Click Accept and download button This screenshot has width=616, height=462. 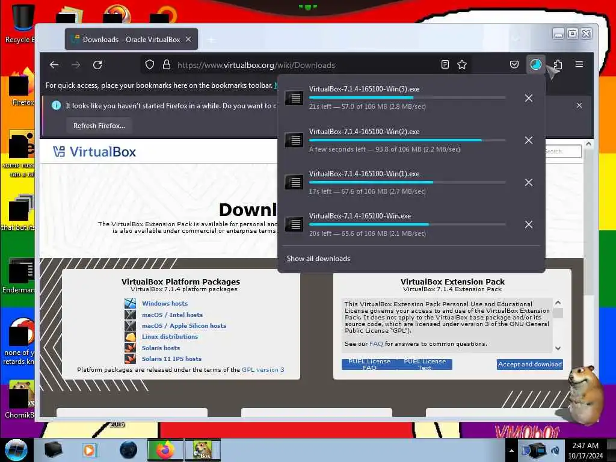click(529, 364)
